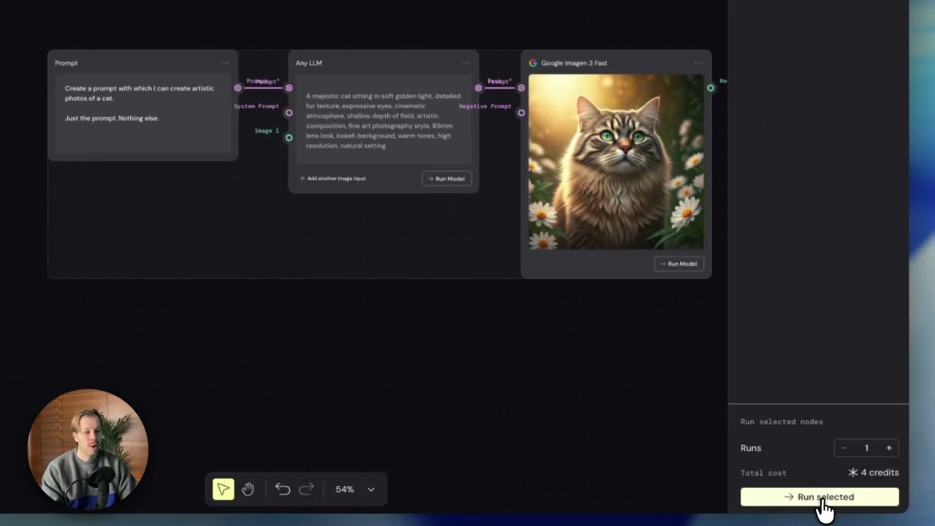Click Run selected button
Viewport: 935px width, 526px height.
820,497
